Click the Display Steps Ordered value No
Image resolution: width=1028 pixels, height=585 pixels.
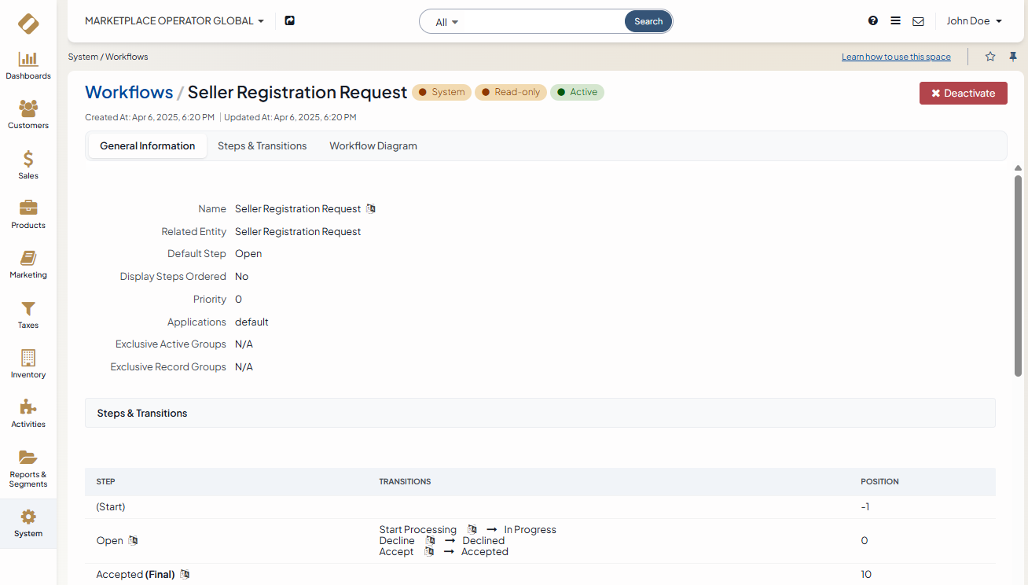pos(241,277)
